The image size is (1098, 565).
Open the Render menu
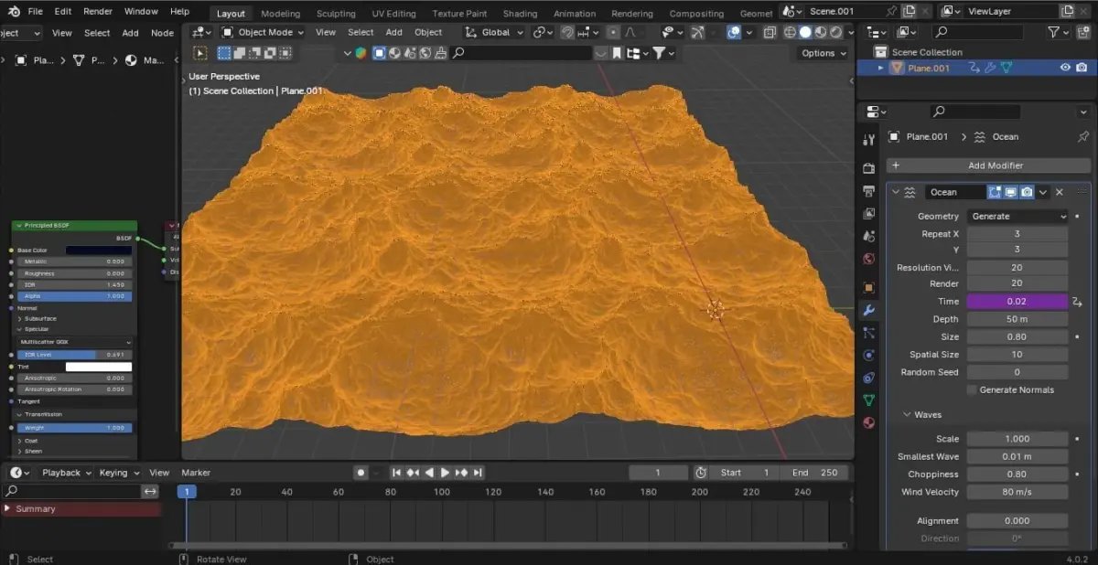98,11
